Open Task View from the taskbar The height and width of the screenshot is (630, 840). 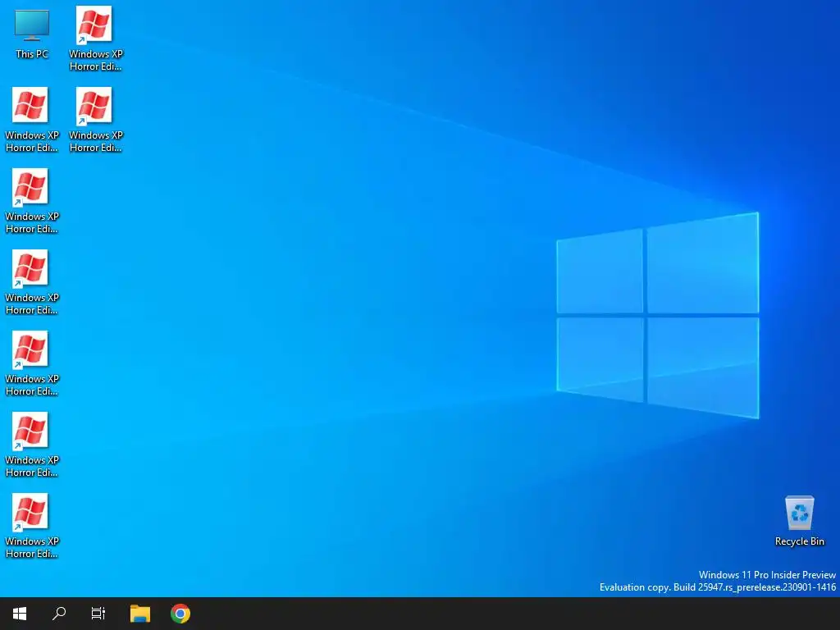coord(98,614)
